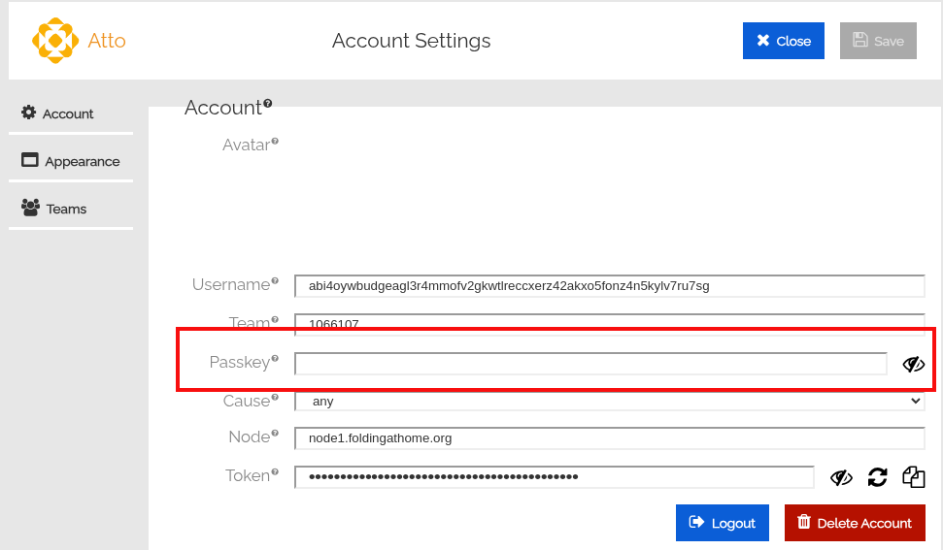Reveal the token using eye icon
This screenshot has width=943, height=550.
coord(841,477)
